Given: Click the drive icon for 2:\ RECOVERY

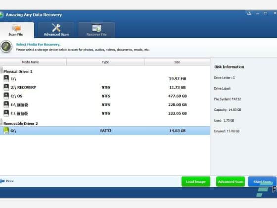Looking at the screenshot, I should coord(6,87).
